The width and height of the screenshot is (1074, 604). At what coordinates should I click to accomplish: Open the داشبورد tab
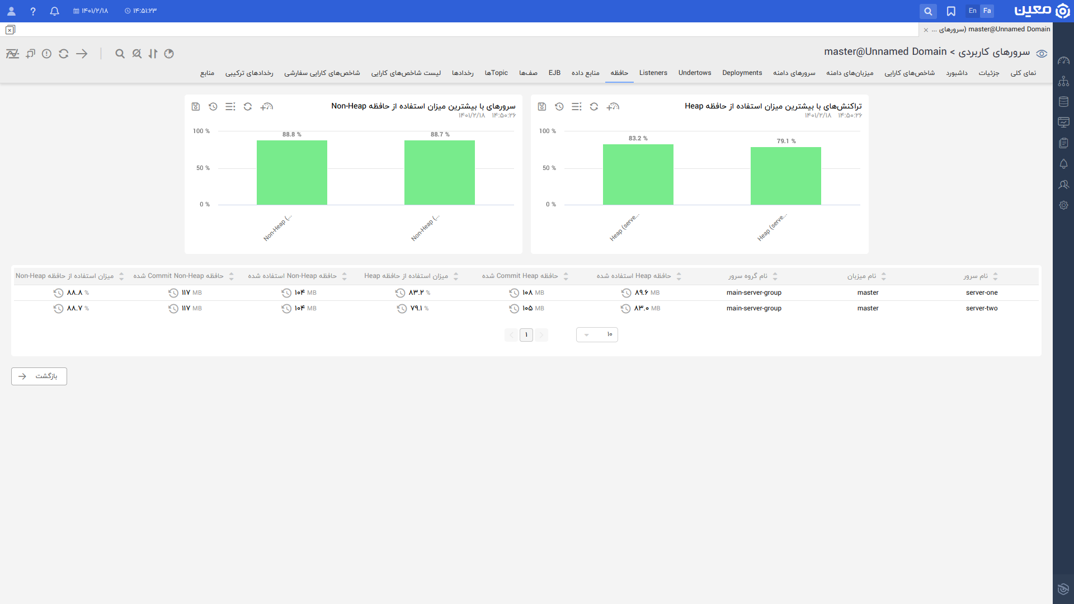pos(957,73)
